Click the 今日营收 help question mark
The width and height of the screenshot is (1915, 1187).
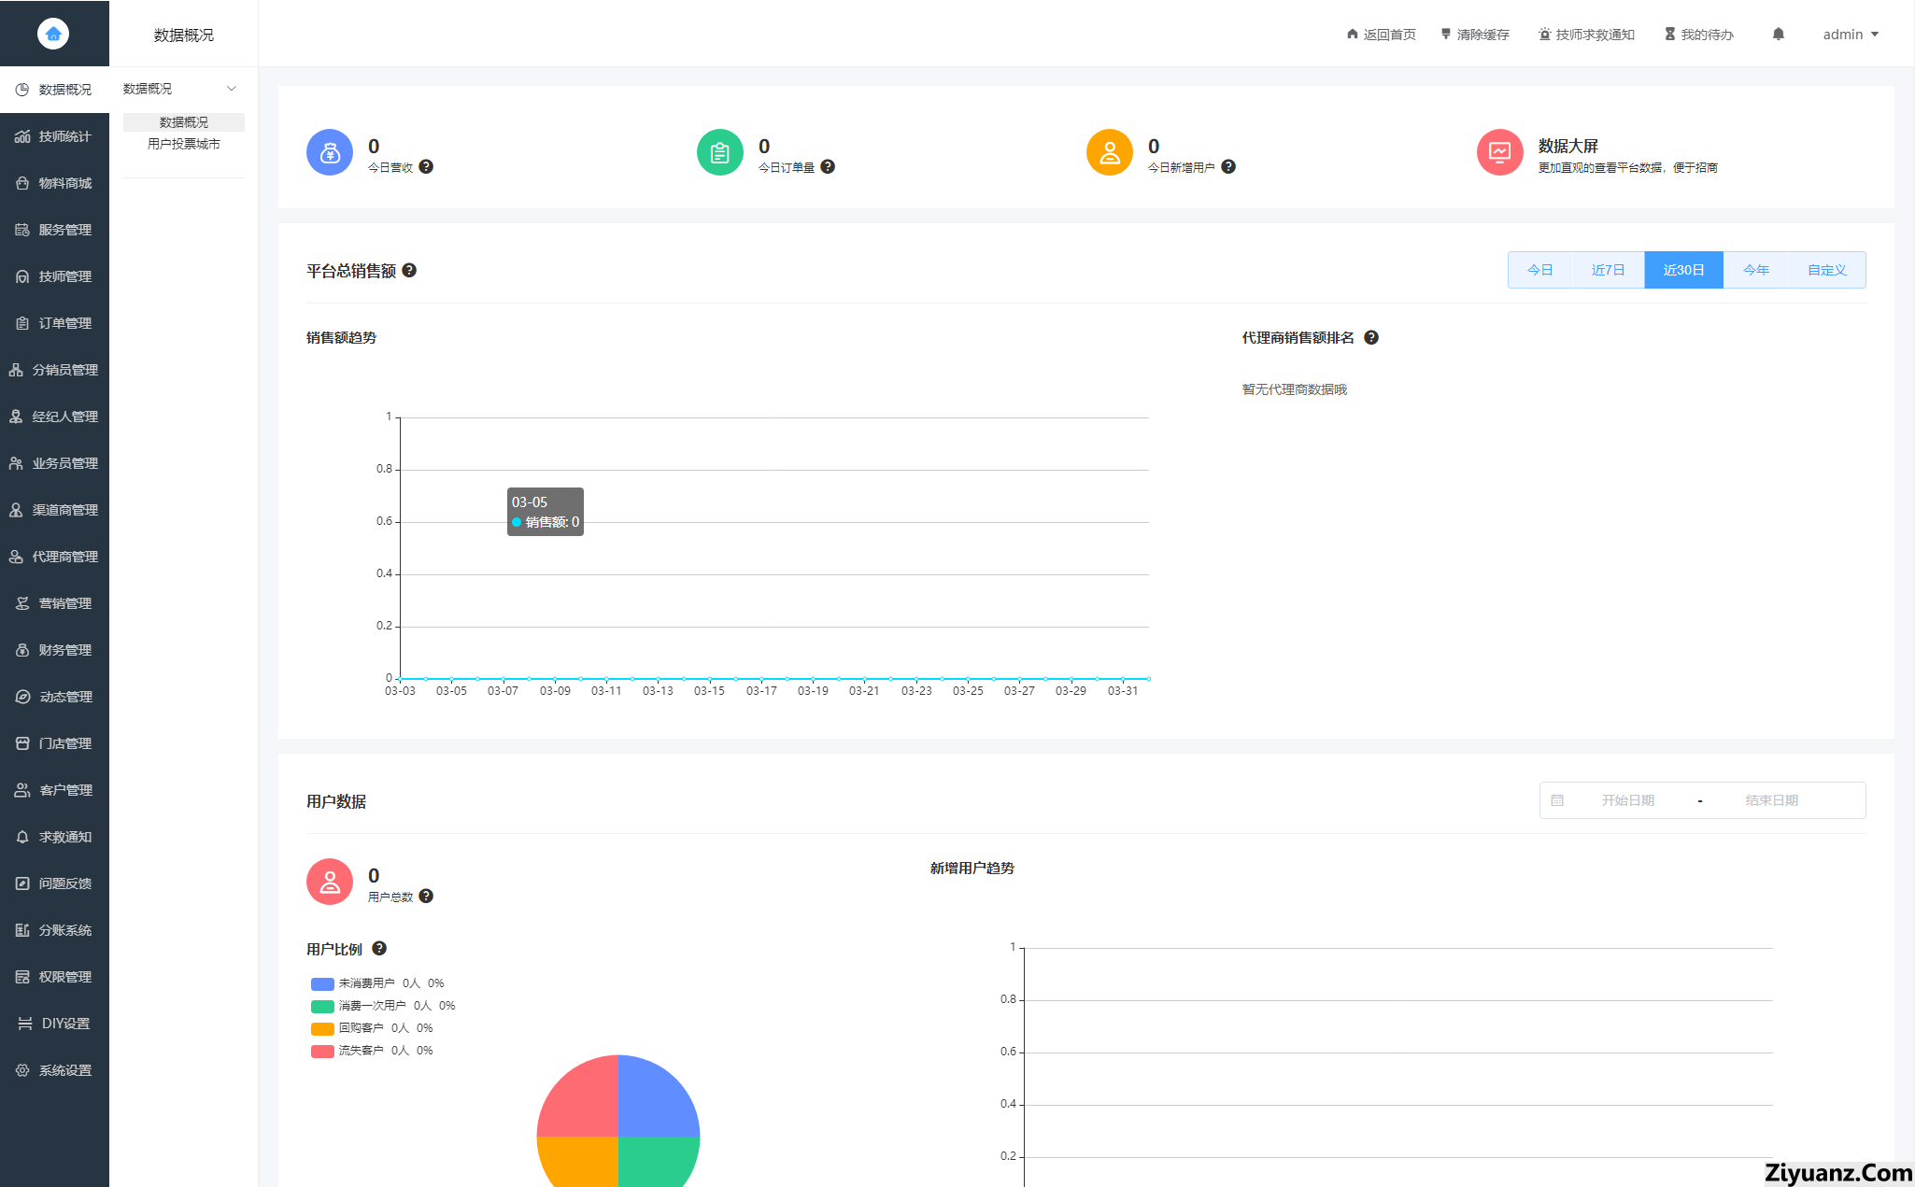[x=426, y=167]
